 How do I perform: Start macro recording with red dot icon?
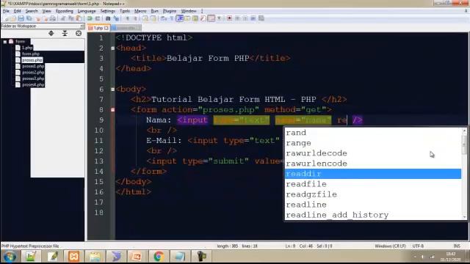pyautogui.click(x=230, y=18)
